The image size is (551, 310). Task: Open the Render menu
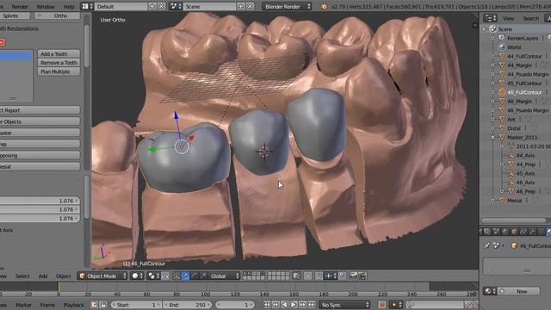[x=20, y=7]
